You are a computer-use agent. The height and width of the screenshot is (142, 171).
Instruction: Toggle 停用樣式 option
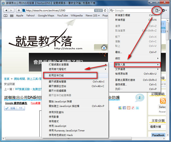tap(75, 122)
